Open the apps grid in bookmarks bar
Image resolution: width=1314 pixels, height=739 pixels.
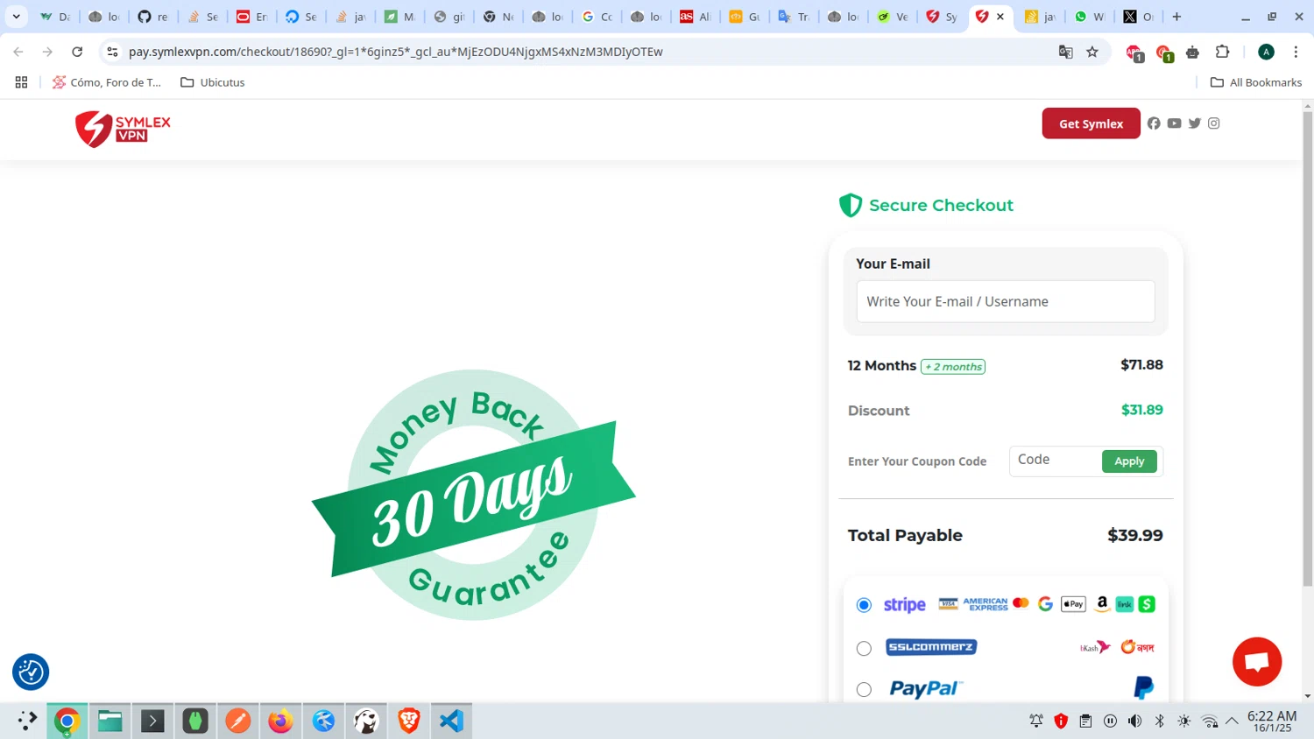tap(21, 82)
